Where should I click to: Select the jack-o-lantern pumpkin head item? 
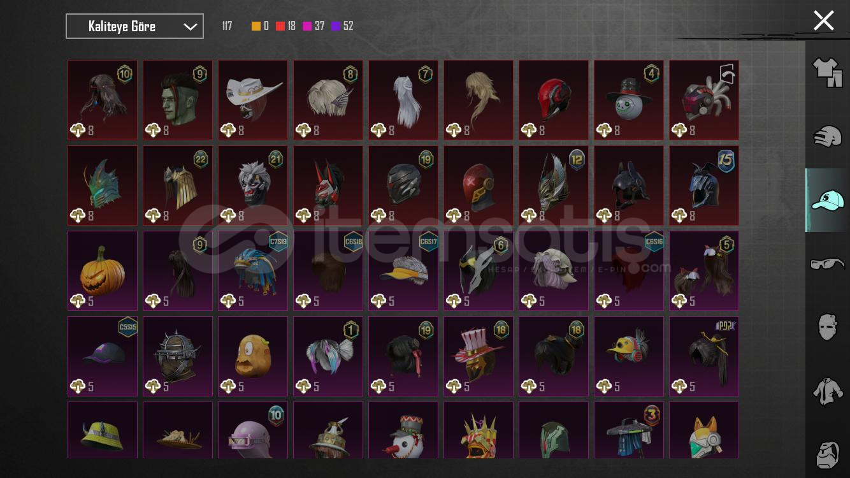[x=103, y=271]
